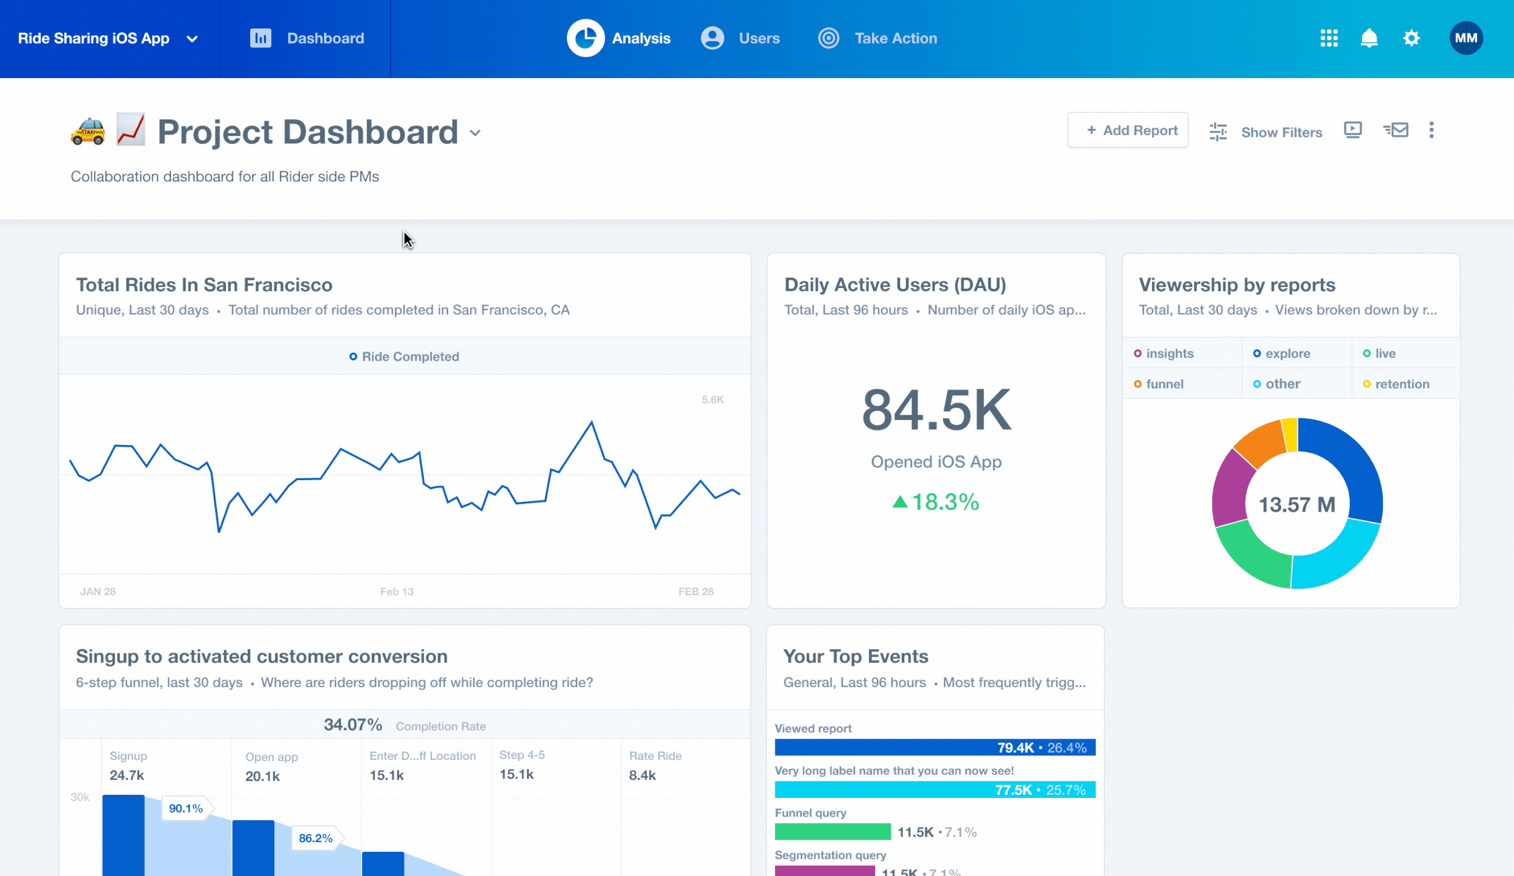This screenshot has height=876, width=1514.
Task: Click the 5.6K axis value
Action: [x=713, y=400]
